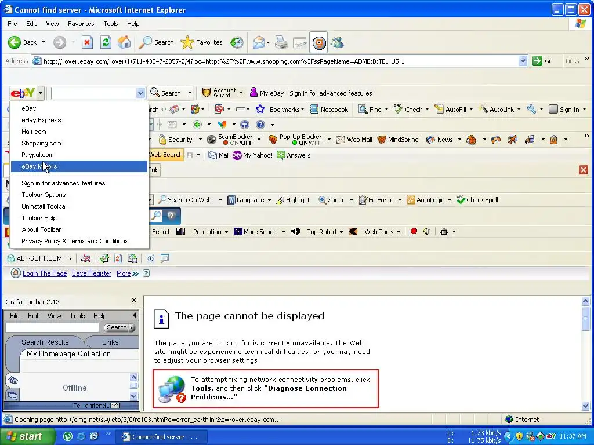This screenshot has width=594, height=445.
Task: Open Web Mail envelope
Action: tap(354, 140)
